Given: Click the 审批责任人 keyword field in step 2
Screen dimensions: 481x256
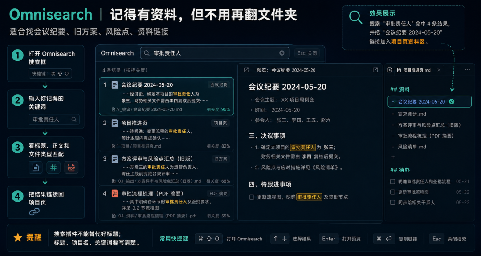Looking at the screenshot, I should pyautogui.click(x=54, y=120).
